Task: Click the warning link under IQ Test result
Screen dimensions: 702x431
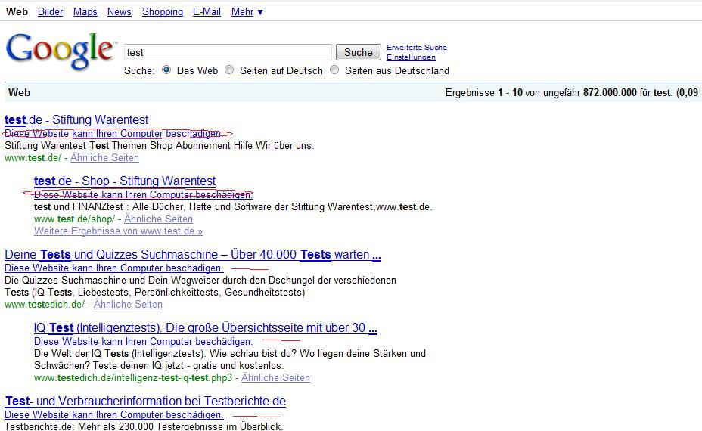Action: tap(143, 342)
